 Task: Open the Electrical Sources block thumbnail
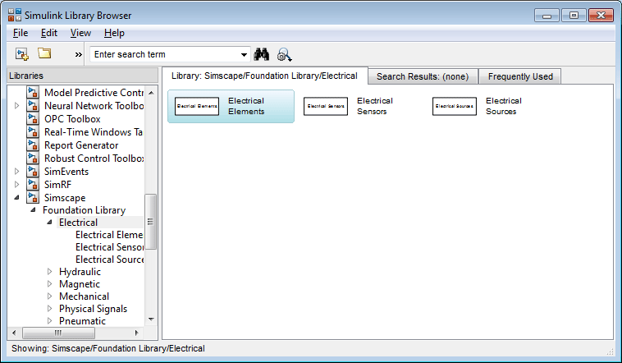[455, 106]
